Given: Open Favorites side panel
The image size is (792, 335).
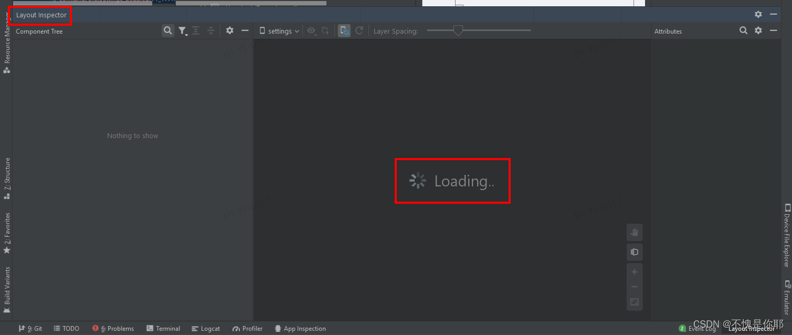Looking at the screenshot, I should pos(7,233).
